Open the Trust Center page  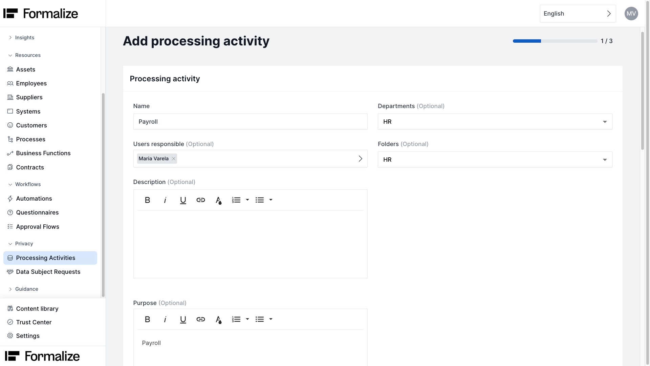[x=34, y=322]
